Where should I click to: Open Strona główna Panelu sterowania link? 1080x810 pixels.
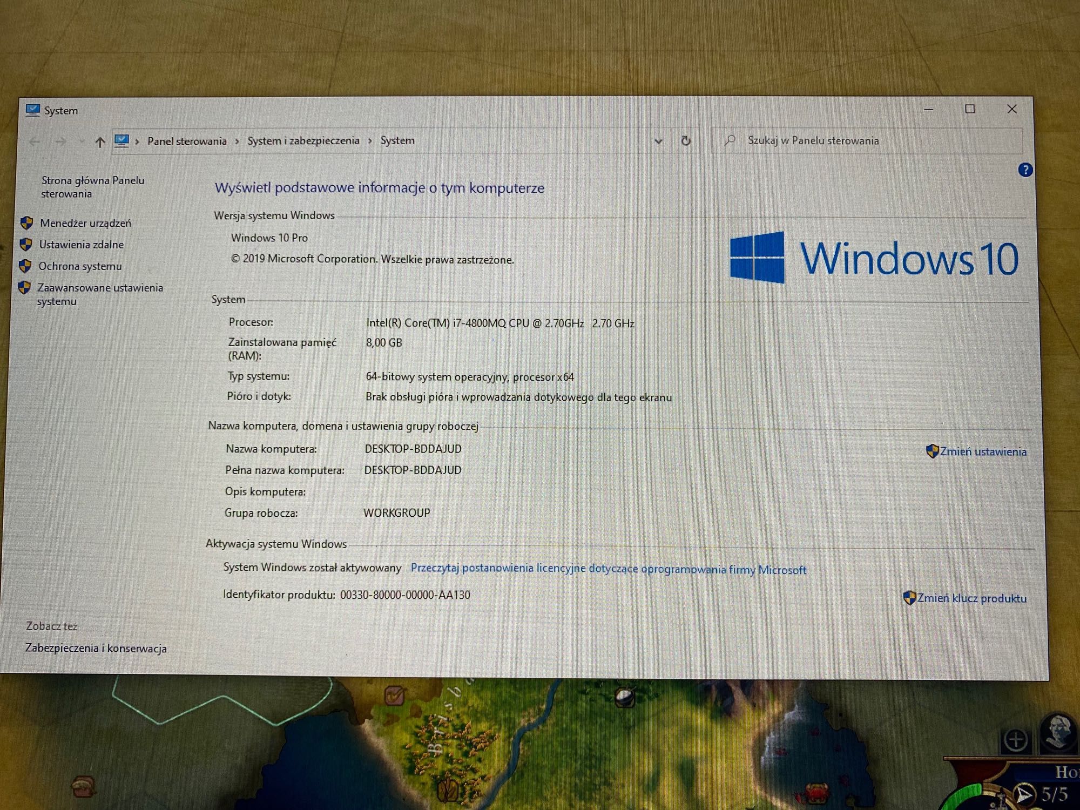pyautogui.click(x=93, y=187)
